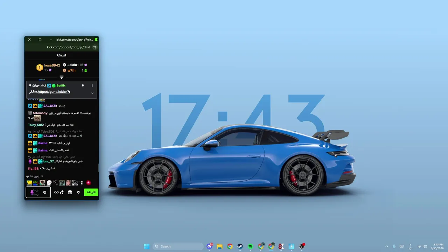Select the yellow speech-bubble emote
448x252 pixels.
point(29,183)
